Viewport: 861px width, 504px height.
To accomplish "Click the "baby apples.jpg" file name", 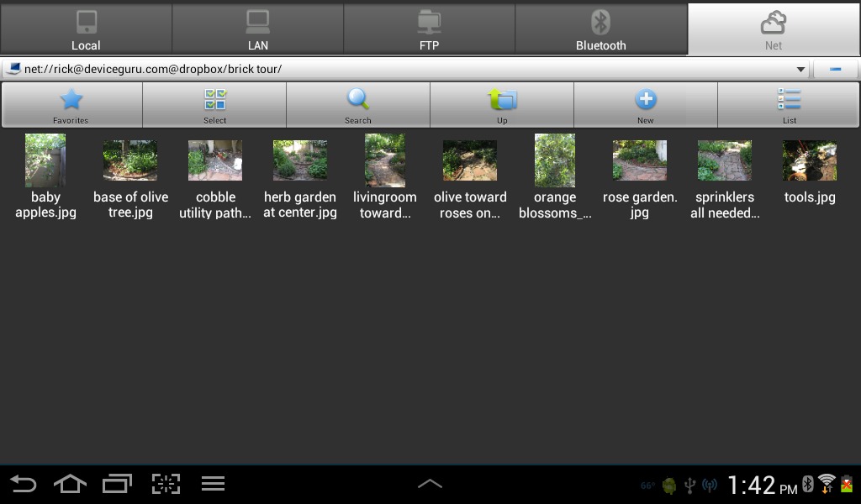I will (x=45, y=205).
